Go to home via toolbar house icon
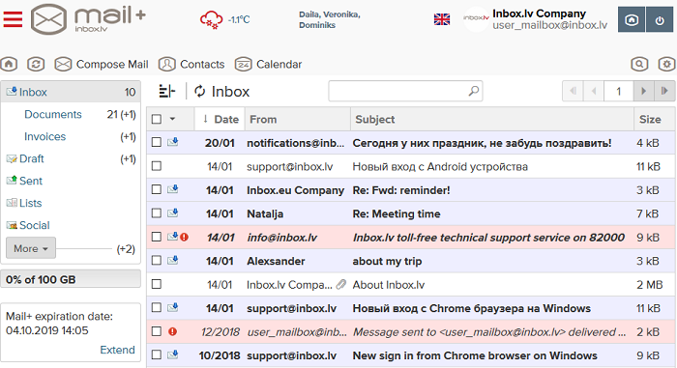677x368 pixels. click(x=9, y=65)
